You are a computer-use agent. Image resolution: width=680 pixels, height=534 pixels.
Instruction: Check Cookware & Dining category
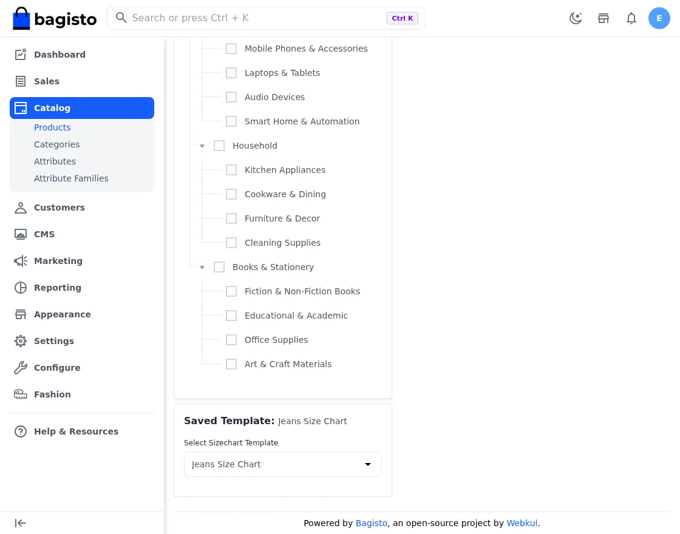coord(231,194)
